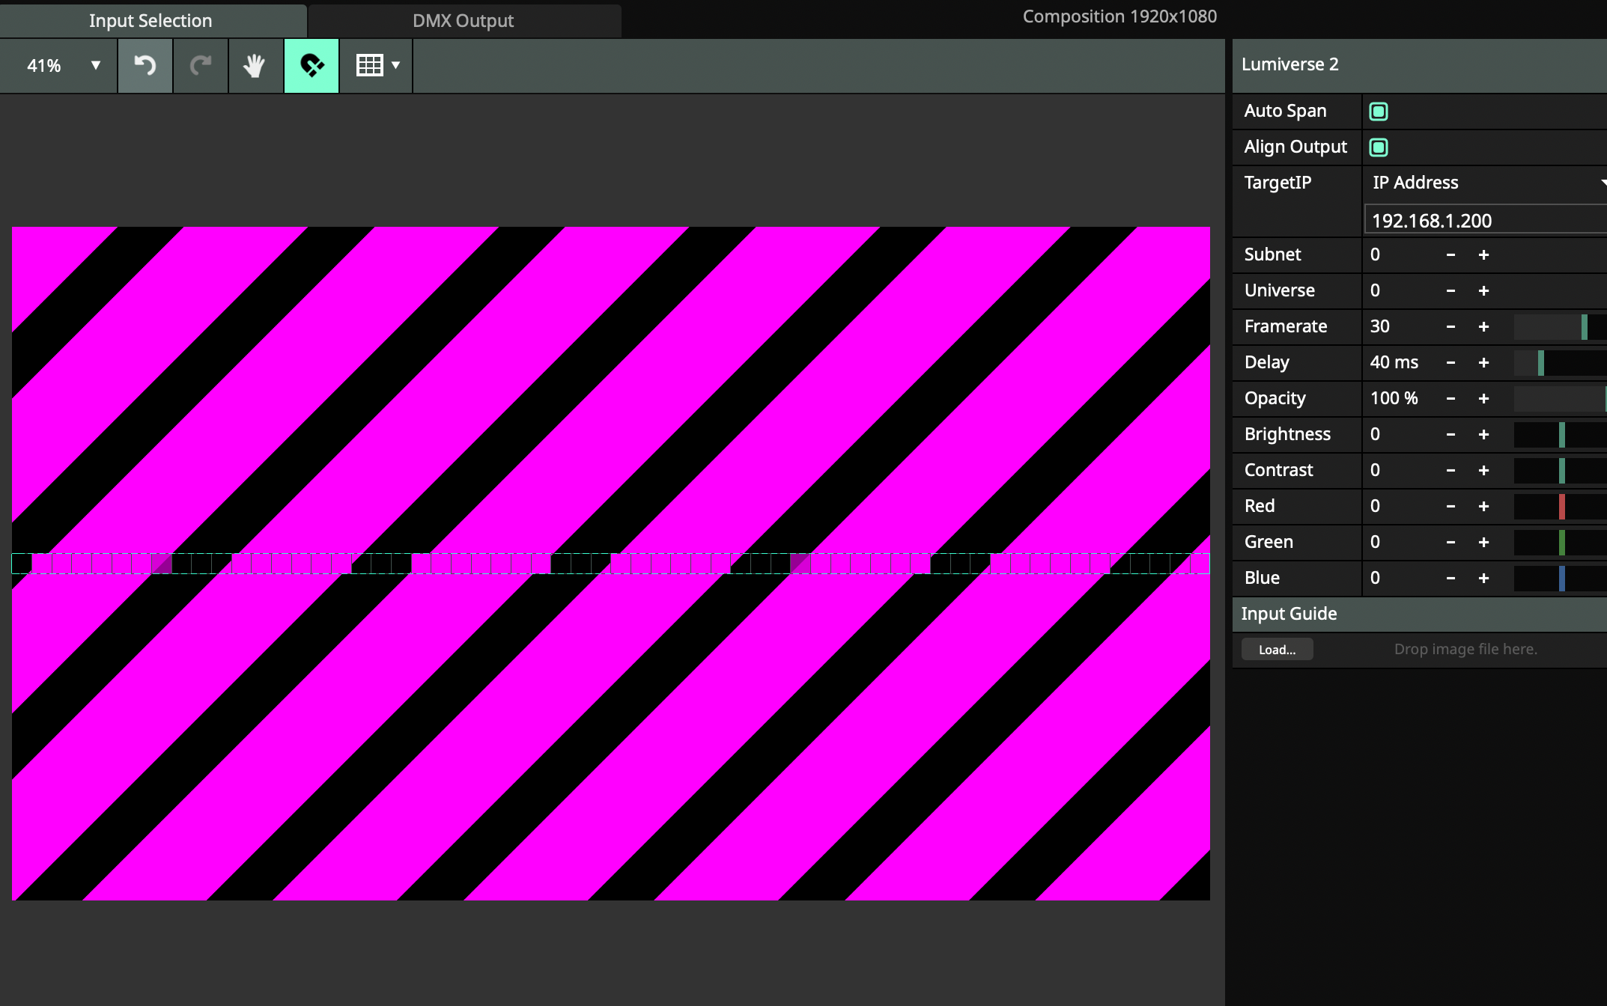1607x1006 pixels.
Task: Switch to the DMX Output tab
Action: 463,21
